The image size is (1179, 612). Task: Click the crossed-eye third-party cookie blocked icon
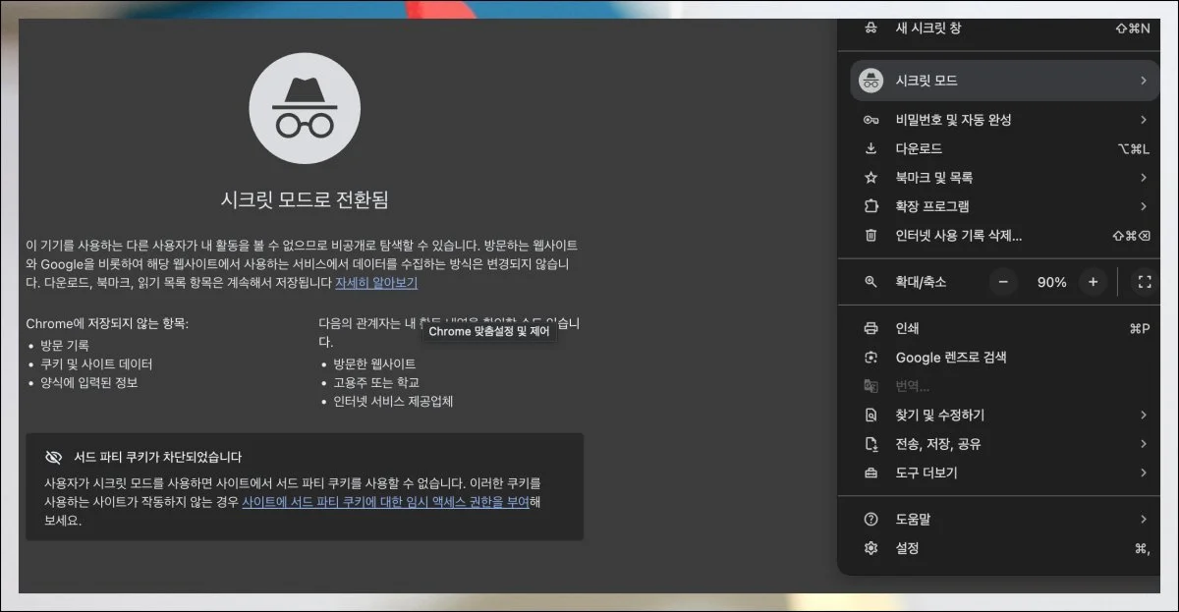[x=54, y=458]
